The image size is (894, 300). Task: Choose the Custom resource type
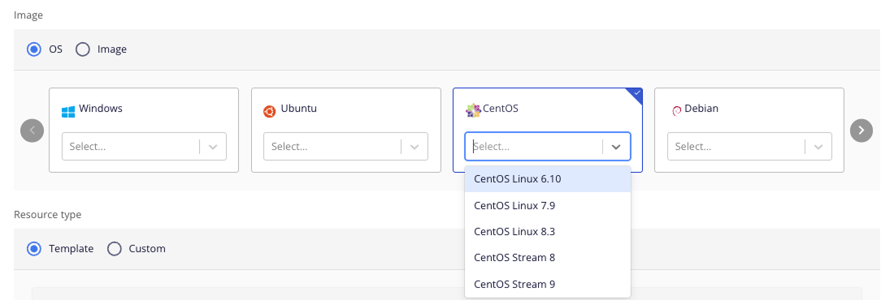coord(115,249)
